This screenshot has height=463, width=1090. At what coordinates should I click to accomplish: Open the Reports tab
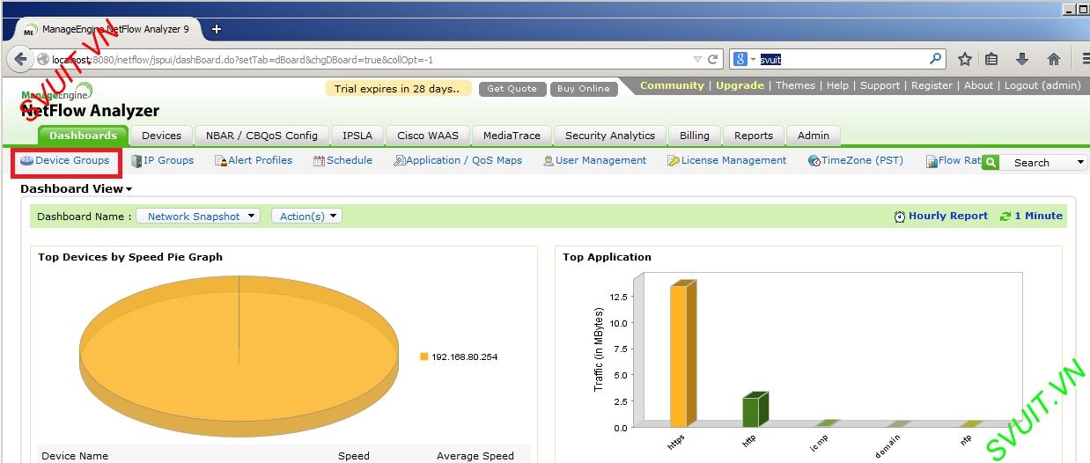point(754,136)
